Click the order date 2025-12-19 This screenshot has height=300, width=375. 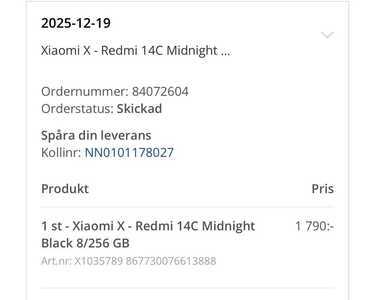point(76,23)
